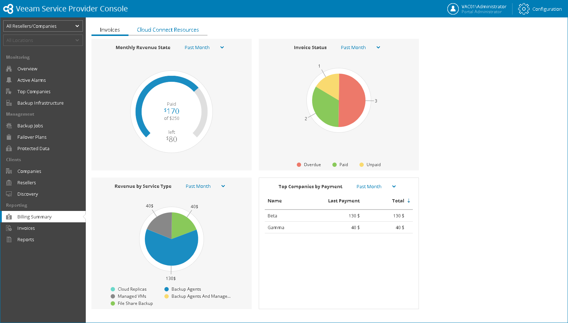Click the Reports document icon
Viewport: 568px width, 323px height.
[x=9, y=239]
